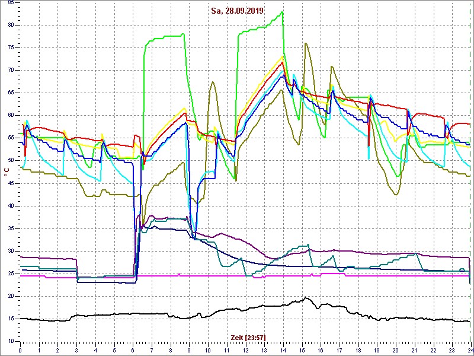Click the 25 label on the temperature axis
474x356 pixels.
[x=11, y=273]
